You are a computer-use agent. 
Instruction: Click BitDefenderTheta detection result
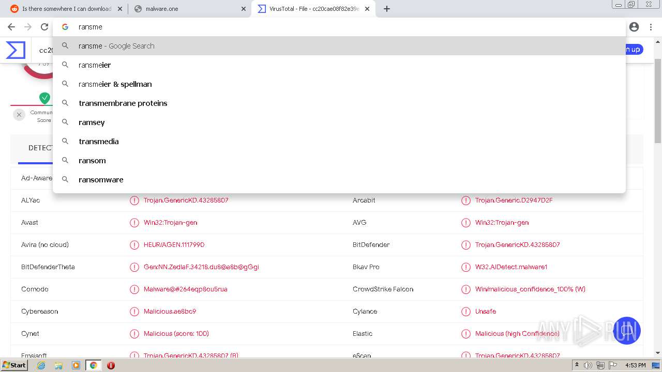201,267
